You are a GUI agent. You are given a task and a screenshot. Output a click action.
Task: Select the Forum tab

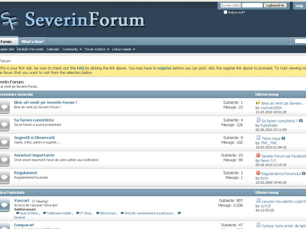pyautogui.click(x=9, y=41)
